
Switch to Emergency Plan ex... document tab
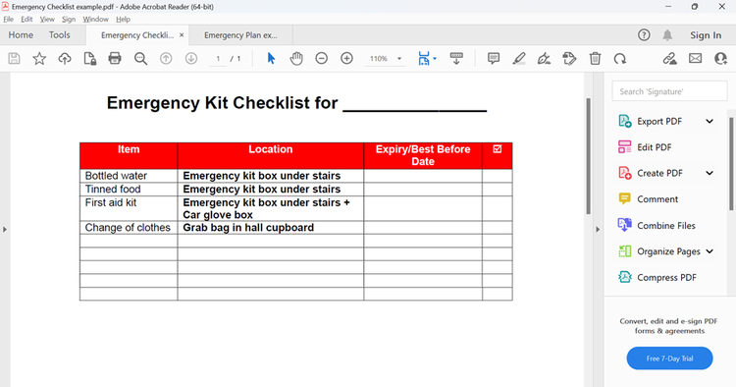click(240, 35)
